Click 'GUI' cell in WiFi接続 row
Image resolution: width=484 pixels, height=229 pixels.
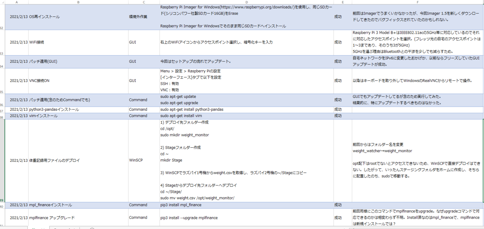144,43
